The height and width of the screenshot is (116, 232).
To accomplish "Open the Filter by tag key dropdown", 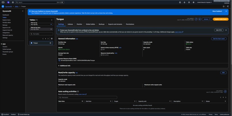I will pos(41,24).
